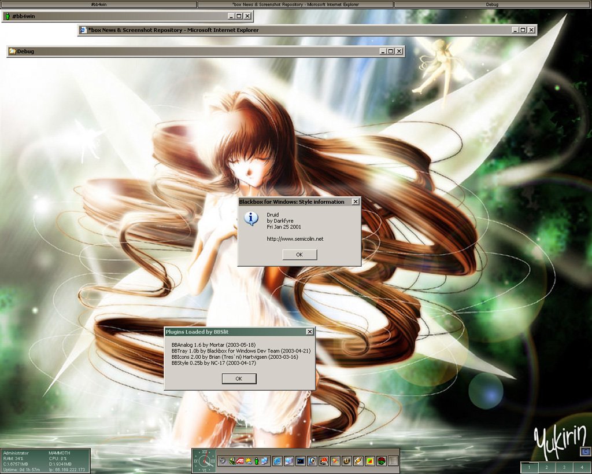This screenshot has width=592, height=474.
Task: Switch to workspace 3
Action: 564,468
